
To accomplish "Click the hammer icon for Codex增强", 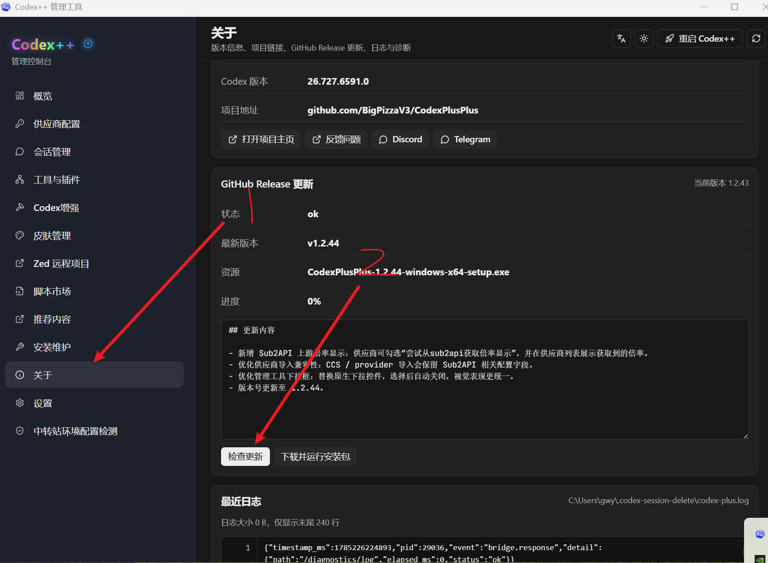I will point(20,207).
